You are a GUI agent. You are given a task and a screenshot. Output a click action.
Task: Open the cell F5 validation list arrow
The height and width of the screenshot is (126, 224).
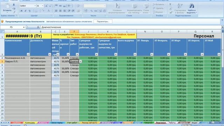coord(80,62)
